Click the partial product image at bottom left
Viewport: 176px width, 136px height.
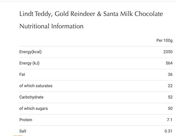click(18, 136)
